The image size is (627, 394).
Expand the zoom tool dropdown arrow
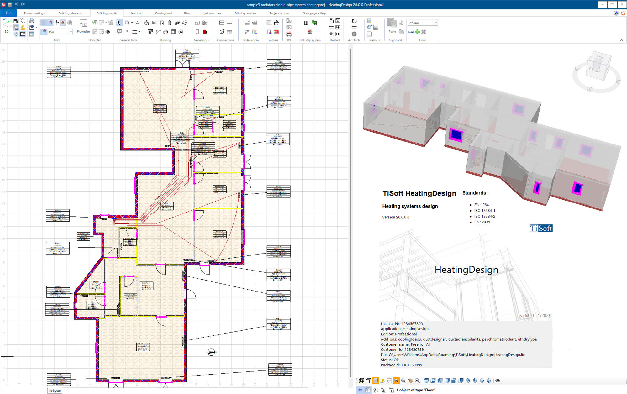tap(132, 23)
